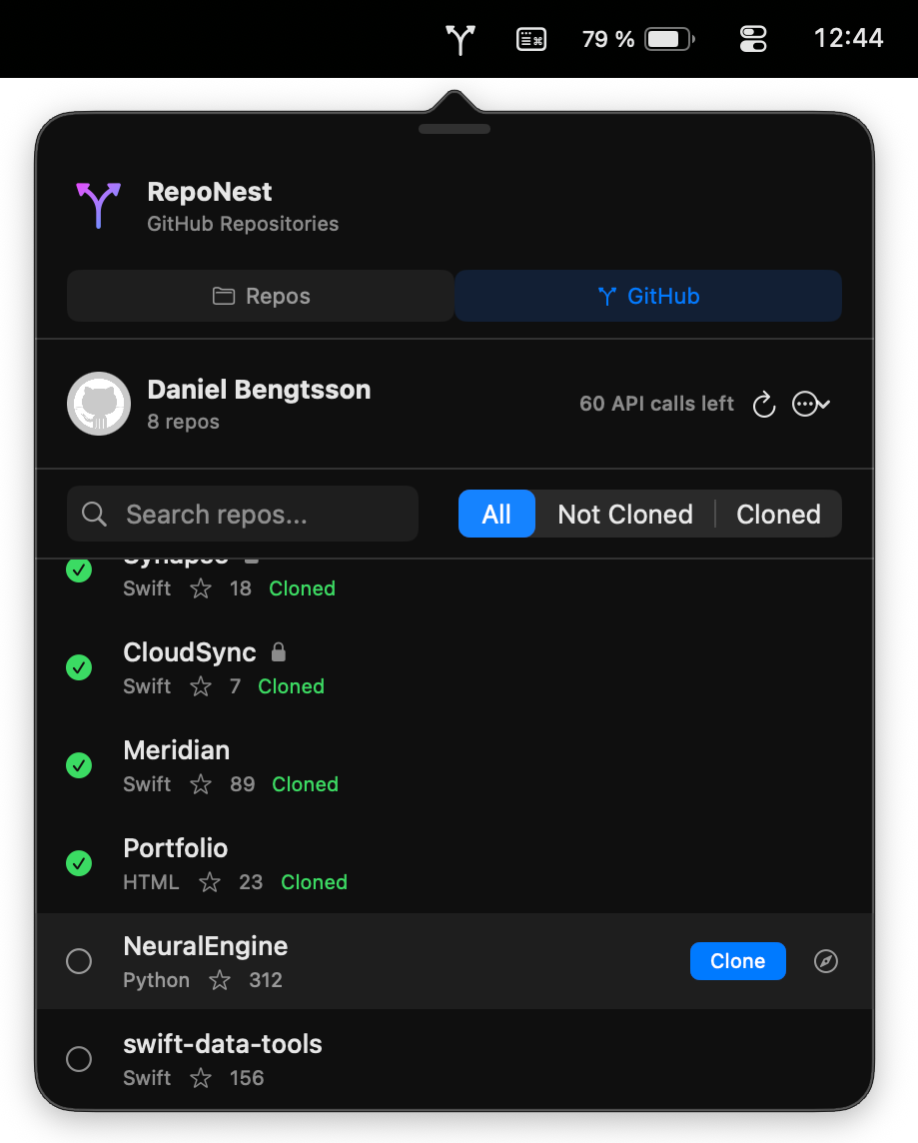Switch to the Repos tab
This screenshot has height=1143, width=918.
coord(261,296)
